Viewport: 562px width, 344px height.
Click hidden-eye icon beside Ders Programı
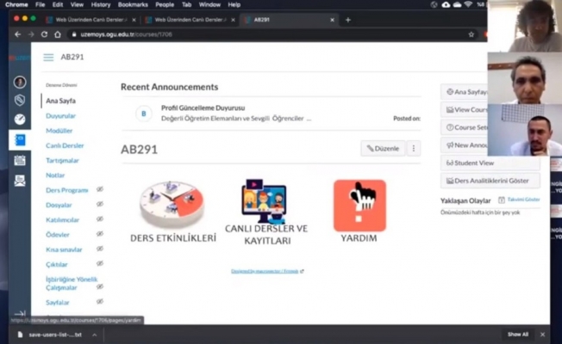100,190
